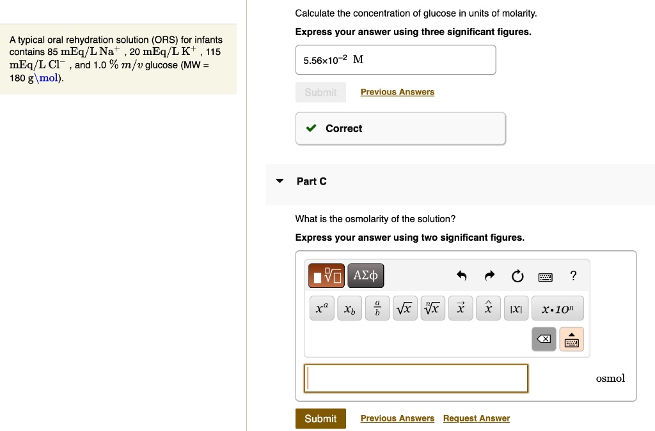The height and width of the screenshot is (431, 655).
Task: Open the Request Answer link
Action: pyautogui.click(x=476, y=418)
